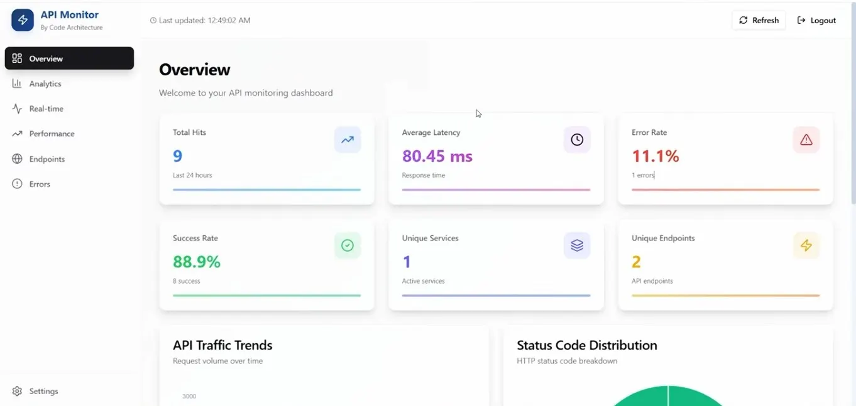Click the green status code pie chart
Screen dimensions: 856x406
point(668,397)
